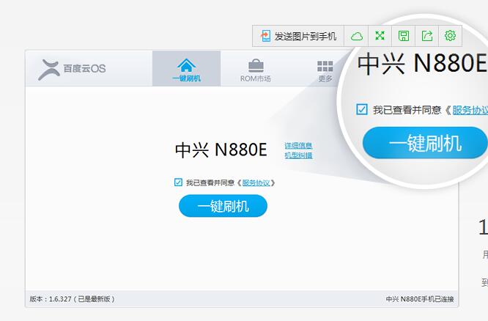Click the large 一键刷机 button in magnified circle
The height and width of the screenshot is (321, 488).
click(x=425, y=143)
